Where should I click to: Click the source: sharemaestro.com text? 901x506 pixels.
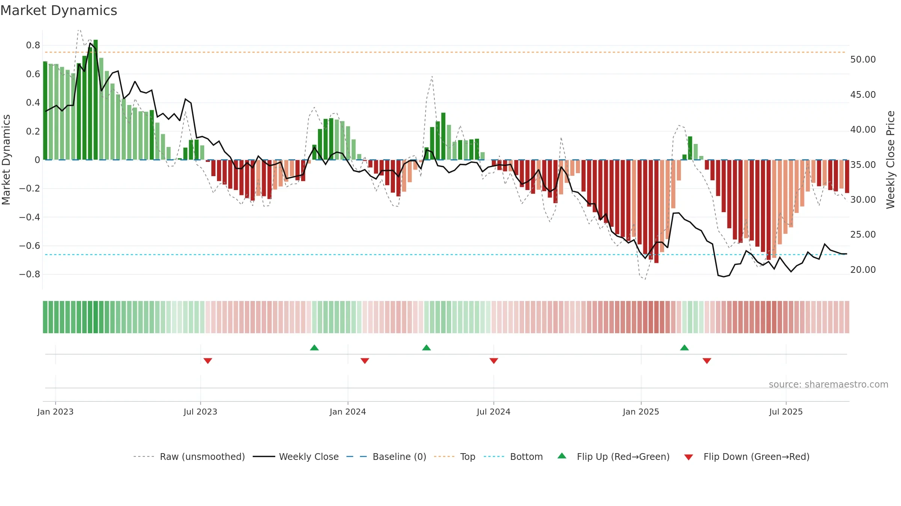[x=829, y=384]
